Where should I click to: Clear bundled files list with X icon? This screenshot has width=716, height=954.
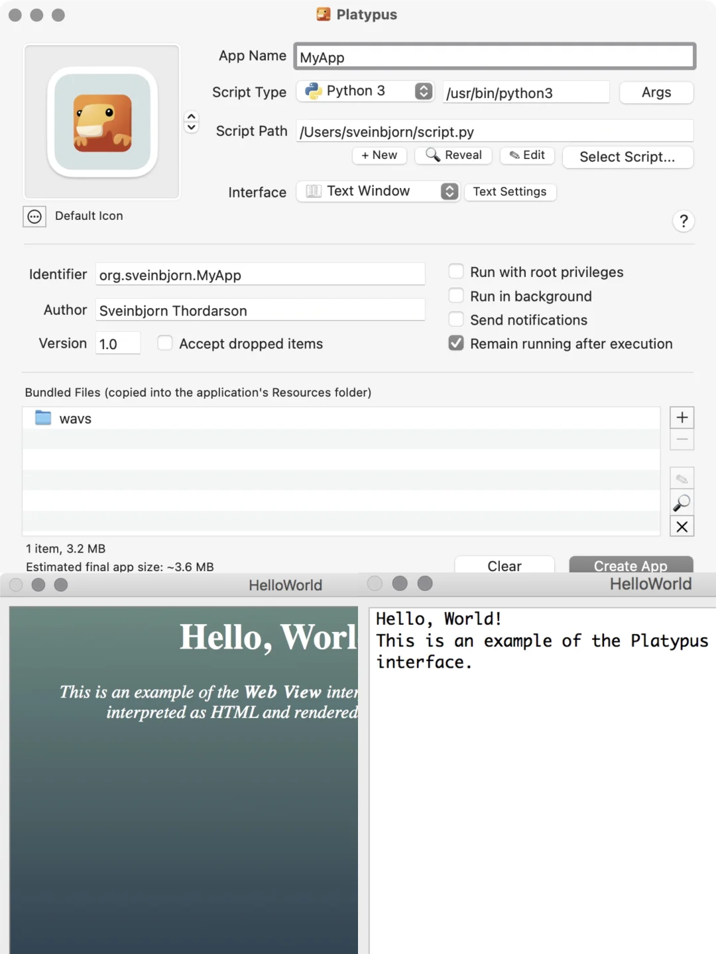682,527
